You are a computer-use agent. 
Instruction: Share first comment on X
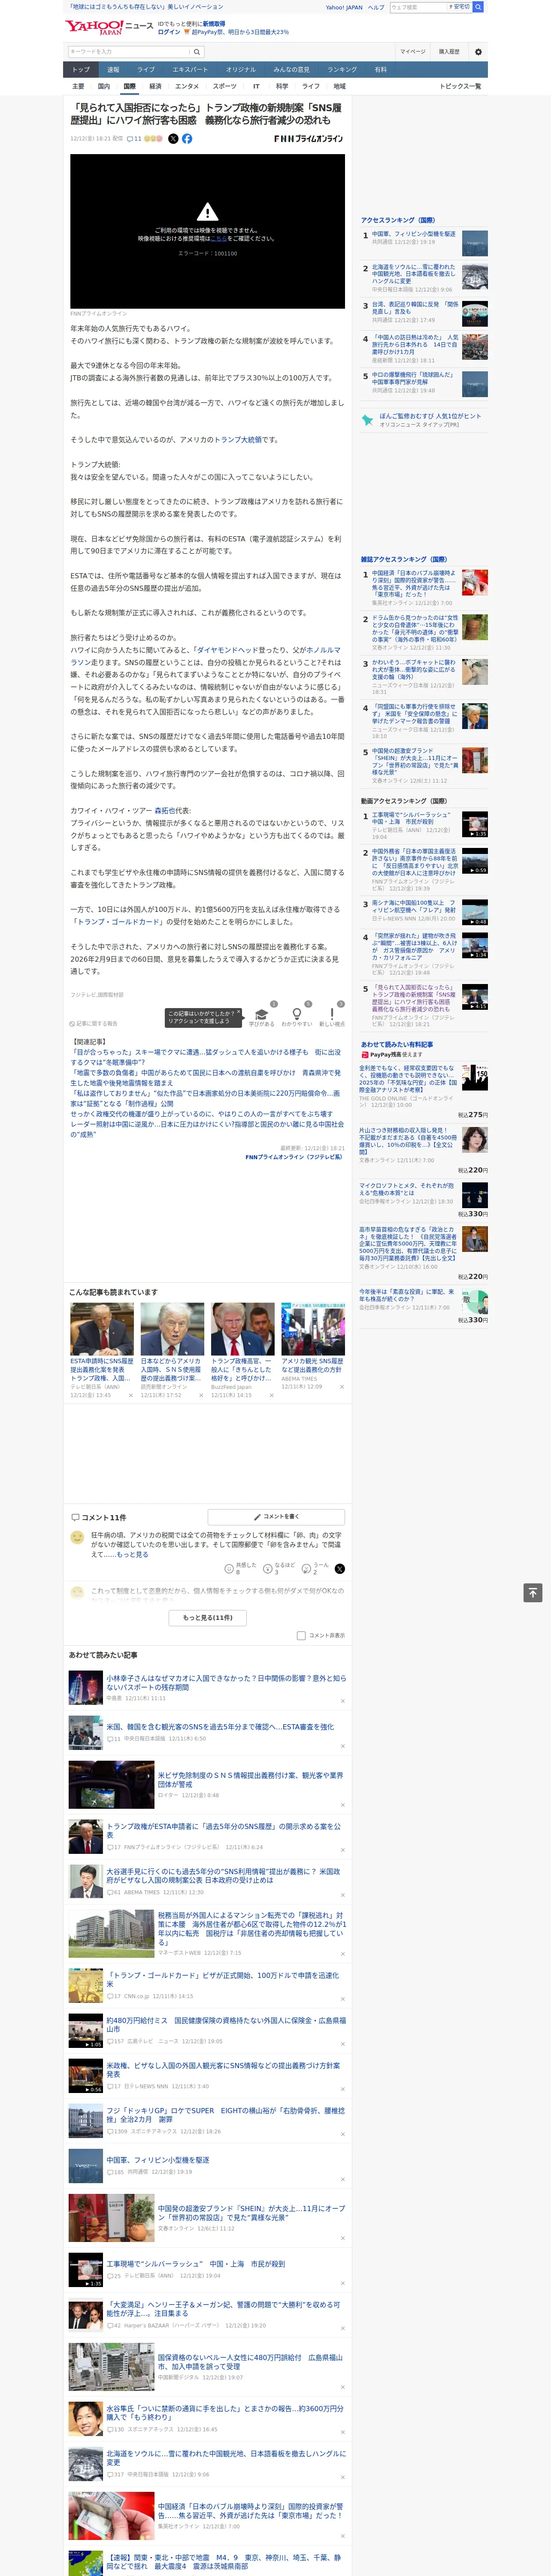click(340, 1569)
